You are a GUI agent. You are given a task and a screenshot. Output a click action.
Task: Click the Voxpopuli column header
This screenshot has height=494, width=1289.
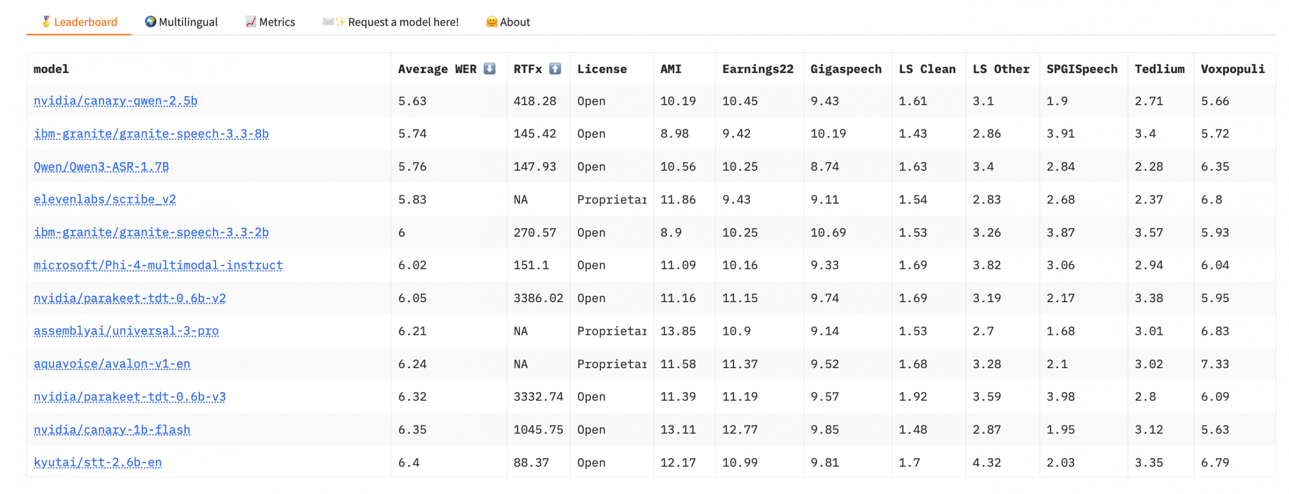(x=1232, y=69)
